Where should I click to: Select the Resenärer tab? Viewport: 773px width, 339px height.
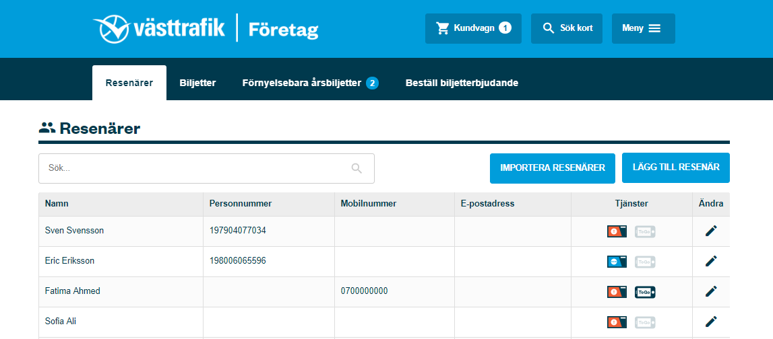point(129,83)
